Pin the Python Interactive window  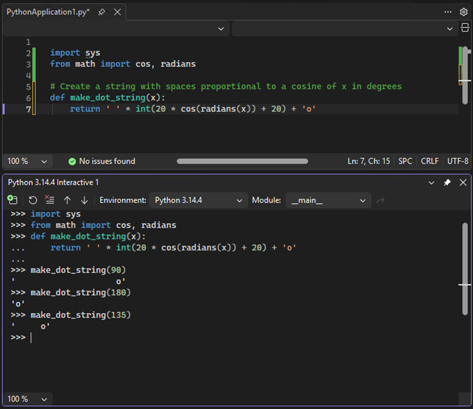(447, 182)
